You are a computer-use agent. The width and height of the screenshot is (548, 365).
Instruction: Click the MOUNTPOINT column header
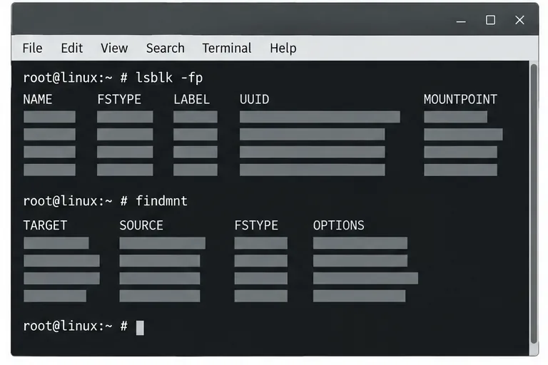tap(460, 100)
